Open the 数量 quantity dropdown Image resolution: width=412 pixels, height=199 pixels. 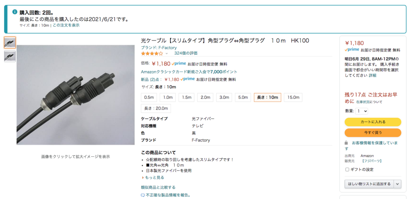[362, 111]
